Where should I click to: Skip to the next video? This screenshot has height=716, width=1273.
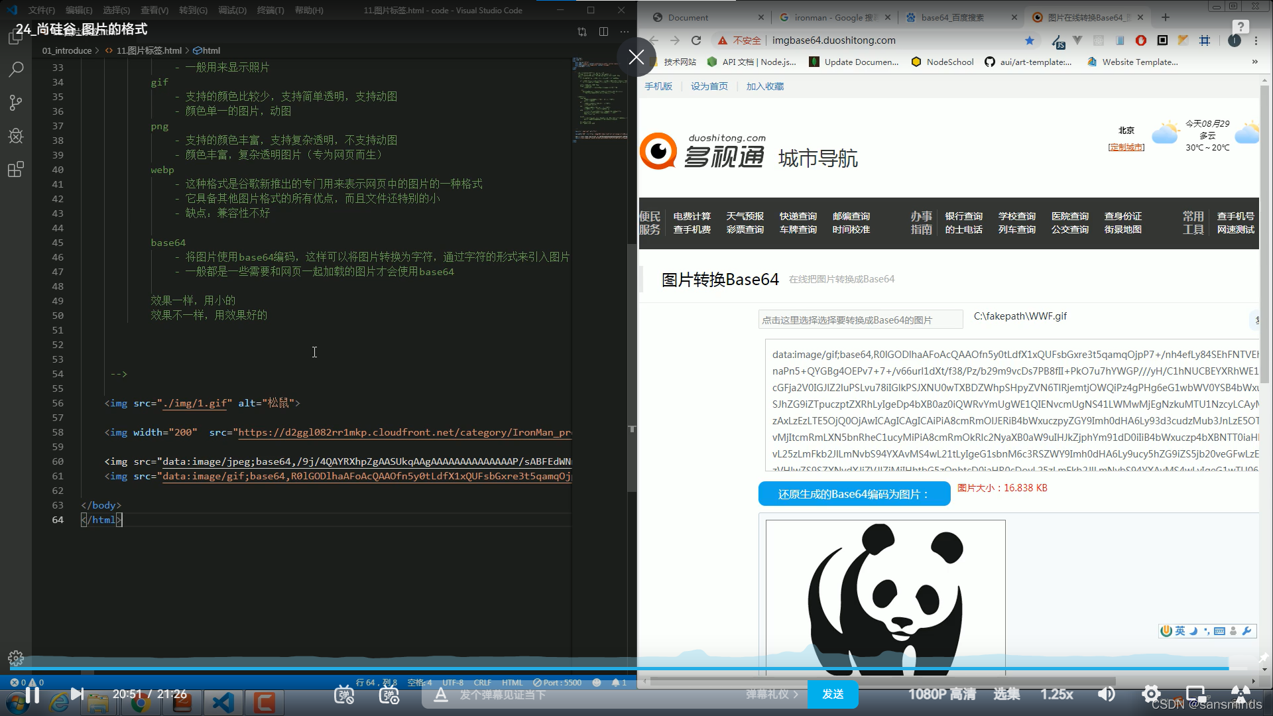tap(77, 694)
